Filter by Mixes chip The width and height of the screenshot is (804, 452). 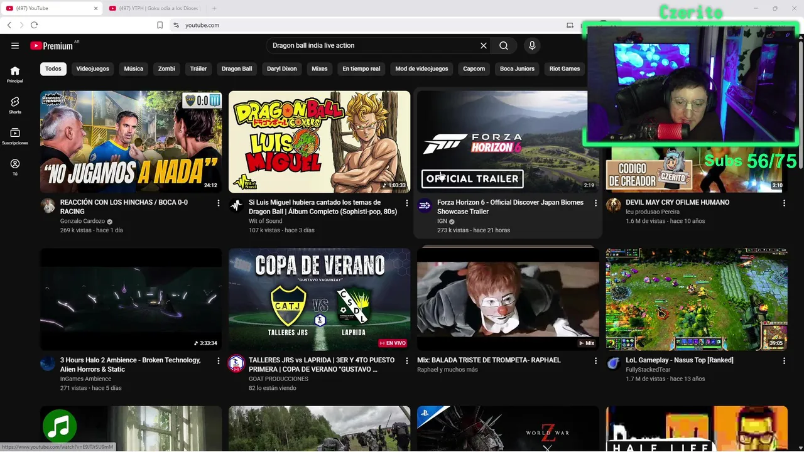tap(320, 68)
